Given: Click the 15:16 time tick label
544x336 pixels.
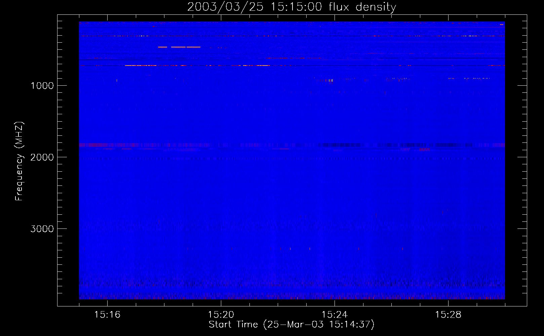Looking at the screenshot, I should pyautogui.click(x=107, y=315).
